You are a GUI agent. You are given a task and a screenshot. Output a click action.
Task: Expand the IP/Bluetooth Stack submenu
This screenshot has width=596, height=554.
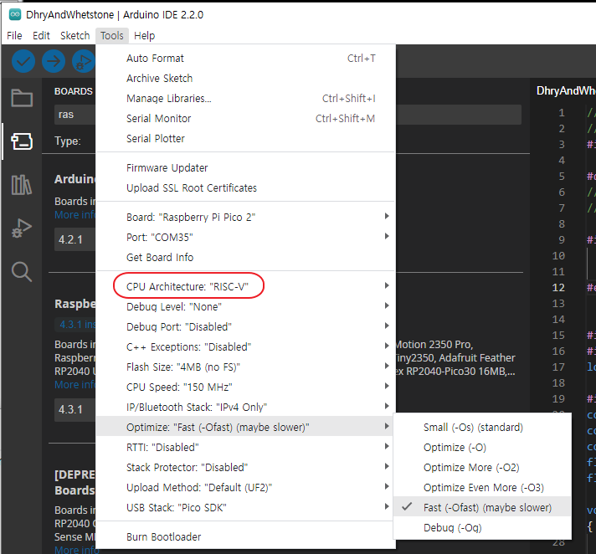click(x=245, y=408)
